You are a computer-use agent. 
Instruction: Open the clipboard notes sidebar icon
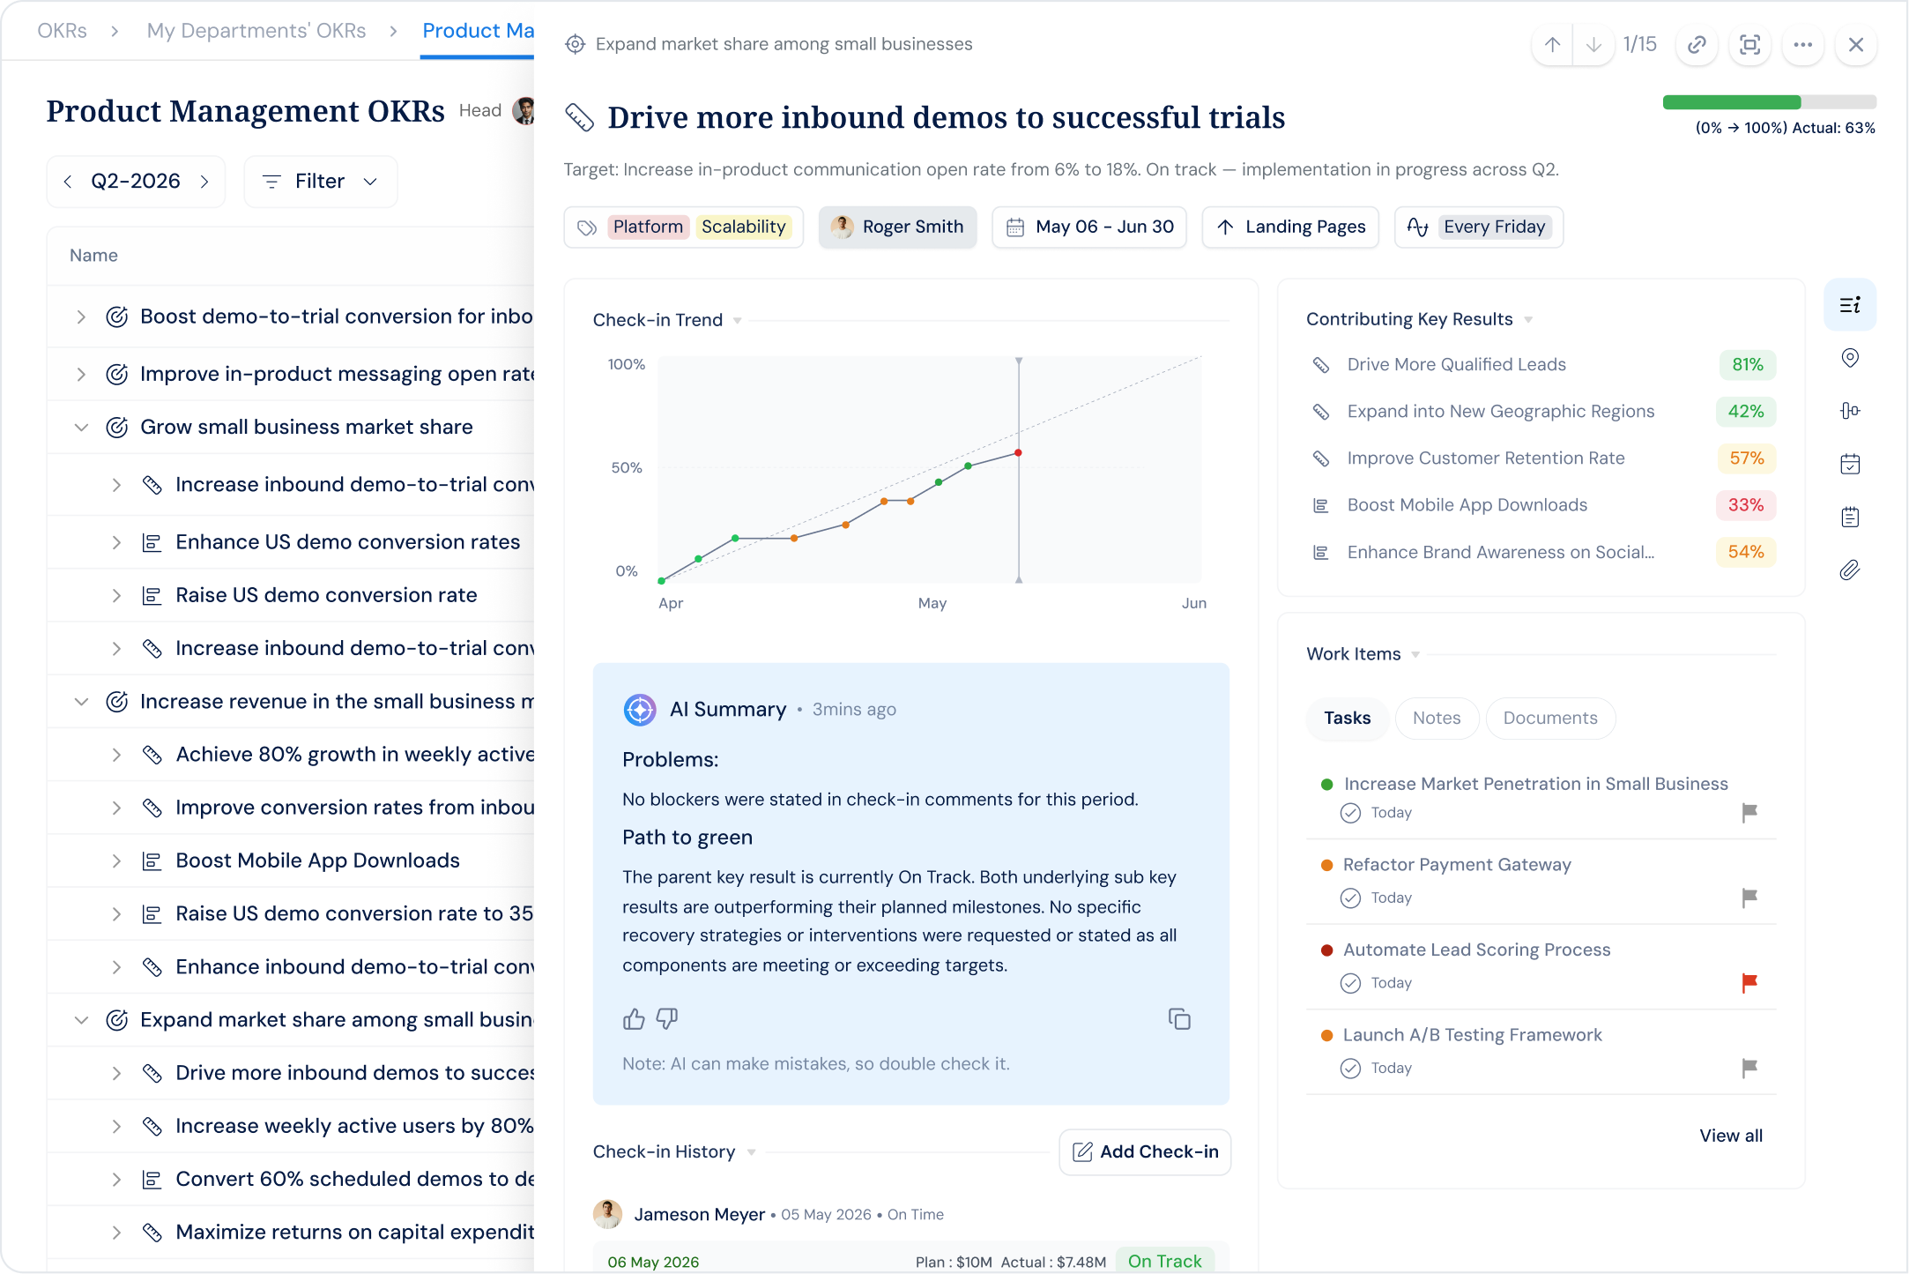click(x=1850, y=517)
